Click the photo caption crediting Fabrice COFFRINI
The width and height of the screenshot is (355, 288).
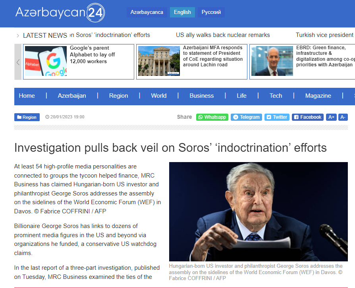pos(256,272)
